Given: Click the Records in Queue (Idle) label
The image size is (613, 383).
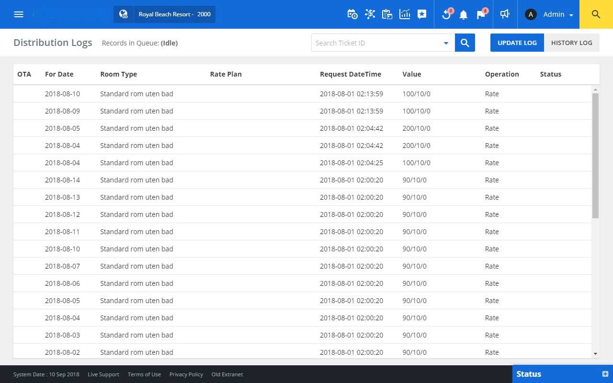Looking at the screenshot, I should tap(140, 43).
